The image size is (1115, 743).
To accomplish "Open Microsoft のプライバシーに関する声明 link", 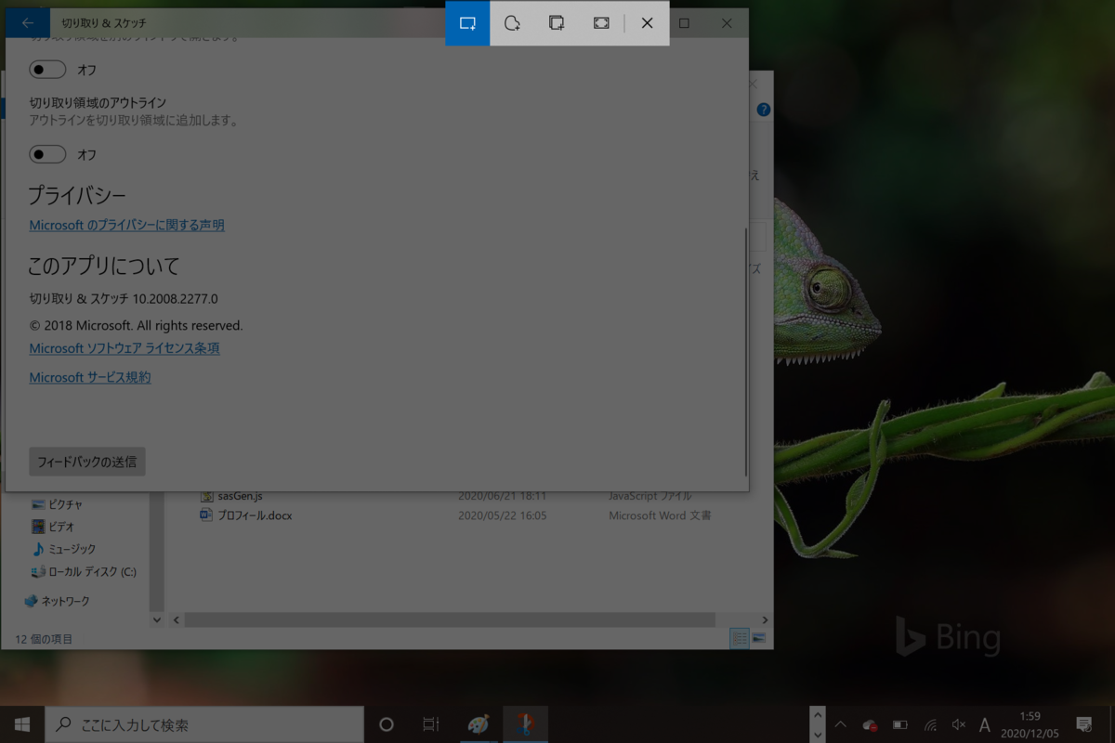I will click(126, 225).
